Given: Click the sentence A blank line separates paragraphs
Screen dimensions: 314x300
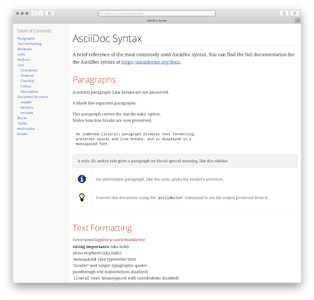Looking at the screenshot, I should point(105,103).
